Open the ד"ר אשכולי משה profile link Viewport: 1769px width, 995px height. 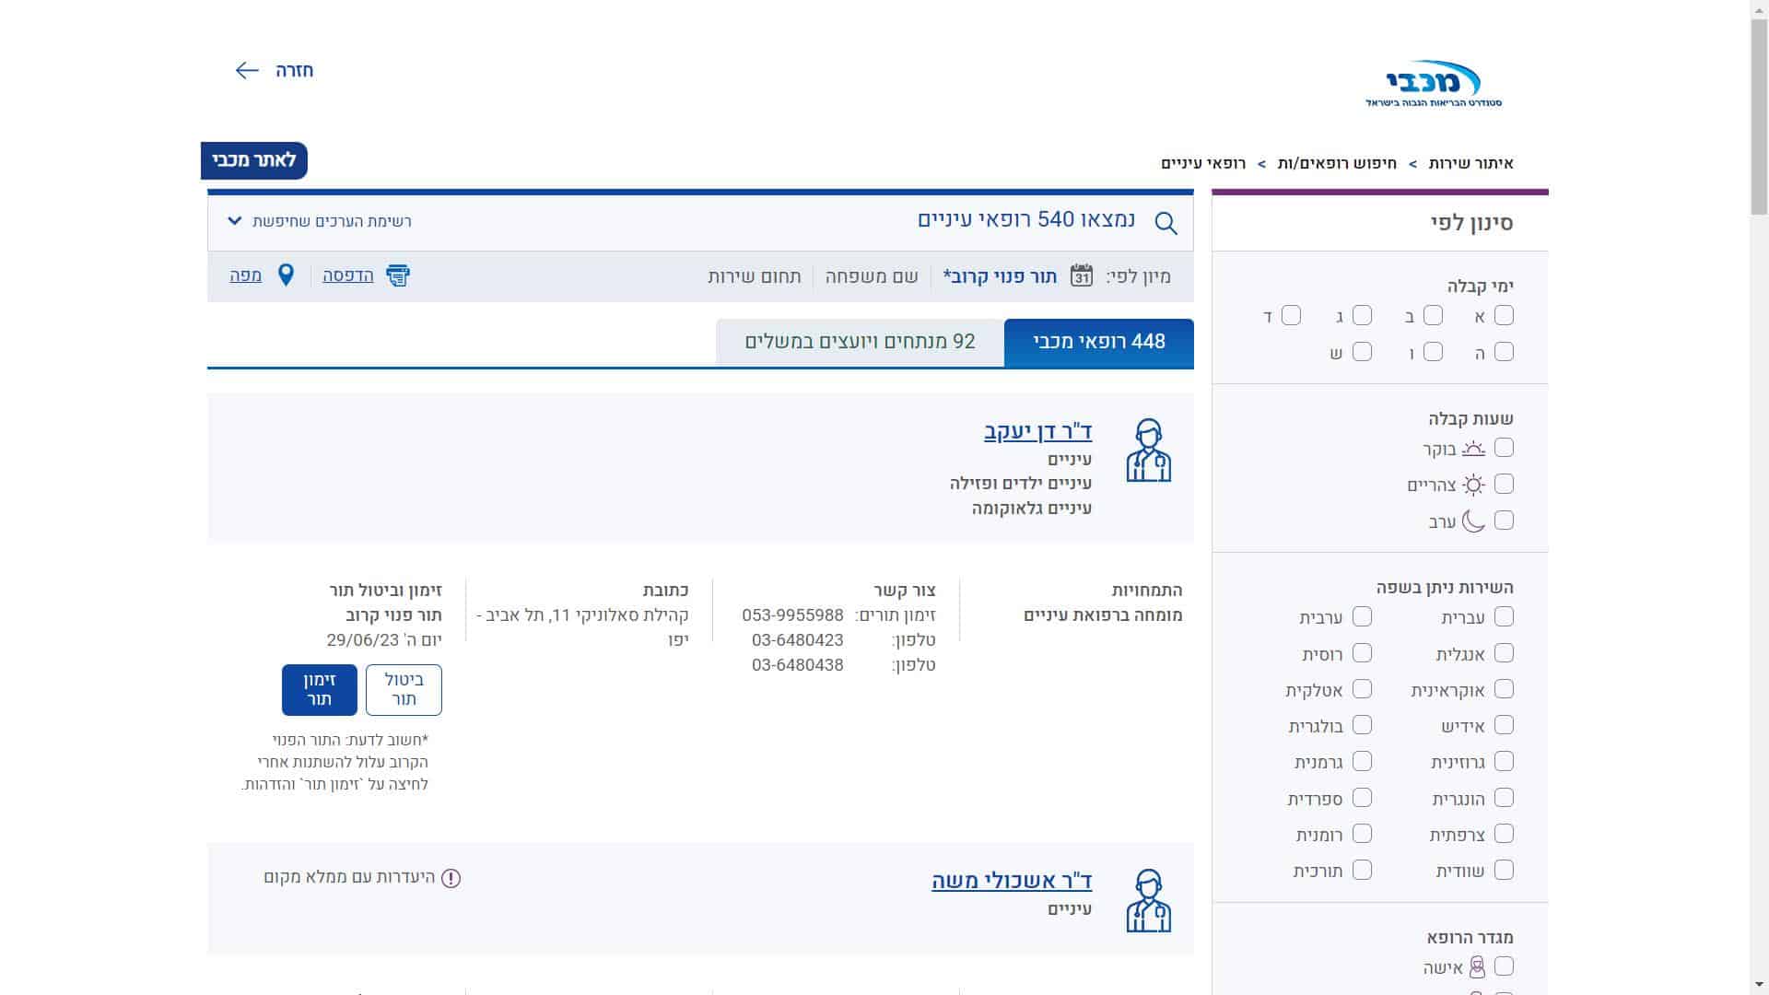pyautogui.click(x=1012, y=881)
